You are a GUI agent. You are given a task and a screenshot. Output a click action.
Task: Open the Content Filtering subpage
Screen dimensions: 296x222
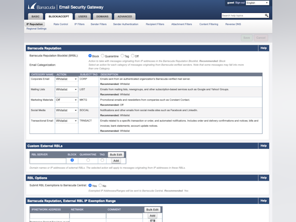point(209,24)
